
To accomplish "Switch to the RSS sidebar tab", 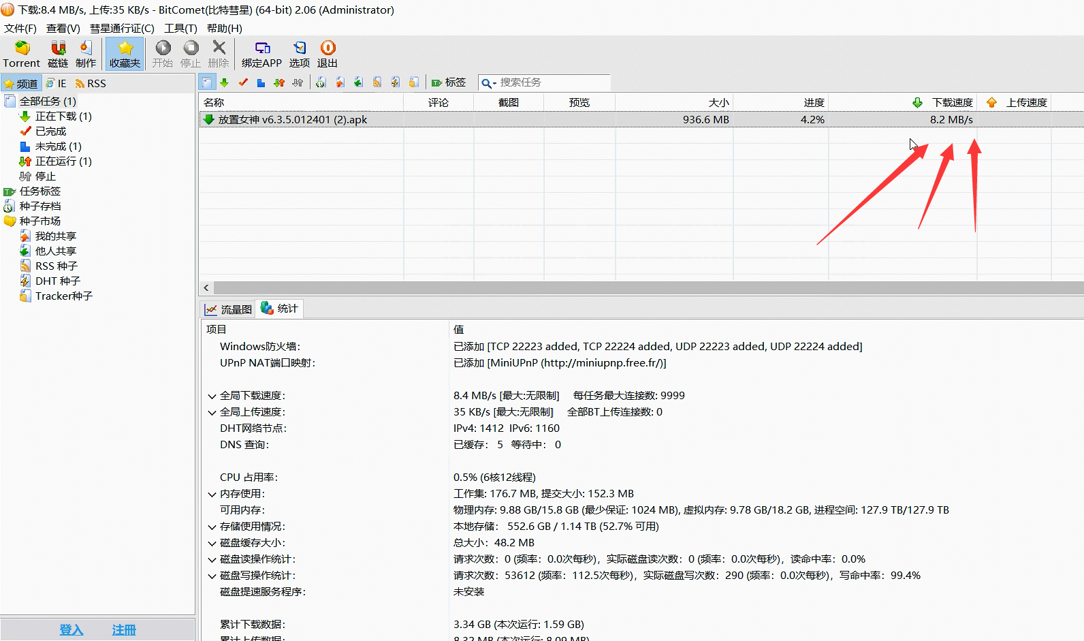I will [x=91, y=84].
